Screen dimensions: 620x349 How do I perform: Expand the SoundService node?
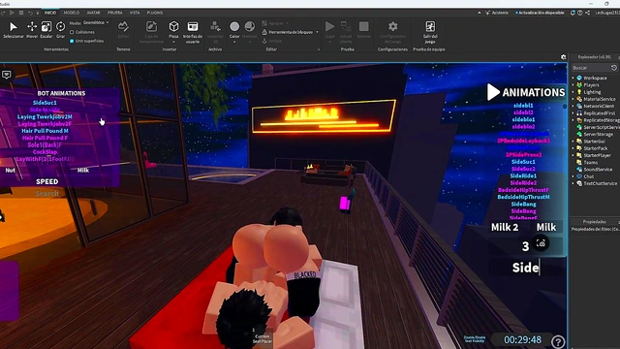pyautogui.click(x=573, y=170)
